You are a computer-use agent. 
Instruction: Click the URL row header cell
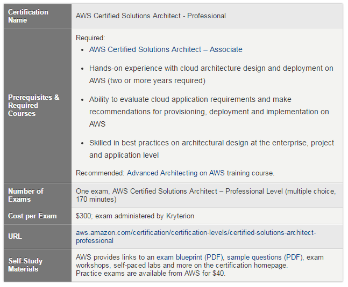[x=38, y=237]
